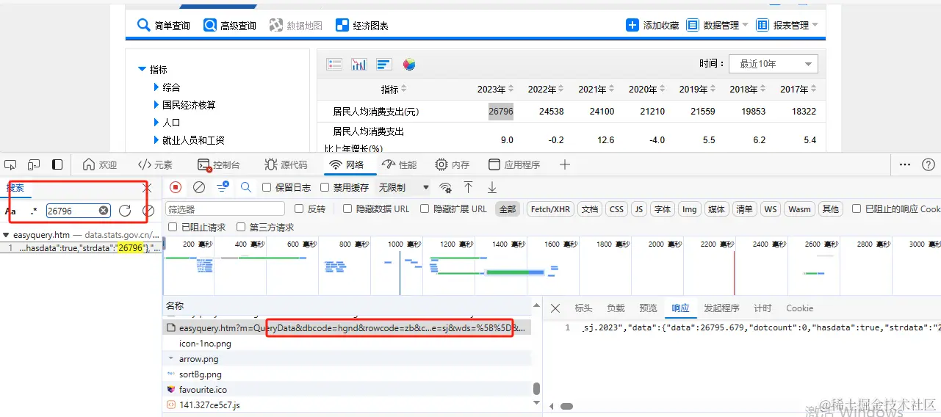Collapse the 指标 tree root
The height and width of the screenshot is (417, 941).
(x=142, y=70)
